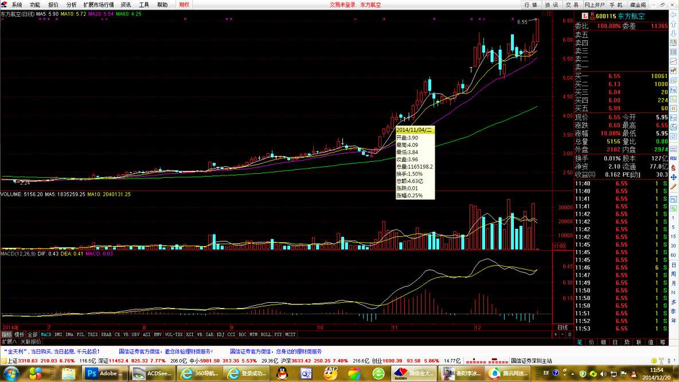Viewport: 679px width, 382px height.
Task: Click the grid table icon in the right sidebar
Action: 673,52
